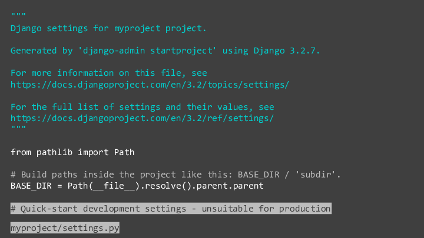Click the word 'Path' in import statement
424x238 pixels.
tap(124, 152)
